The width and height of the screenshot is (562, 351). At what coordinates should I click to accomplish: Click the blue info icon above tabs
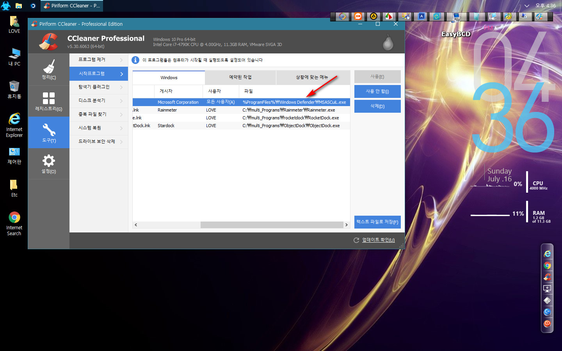[135, 60]
